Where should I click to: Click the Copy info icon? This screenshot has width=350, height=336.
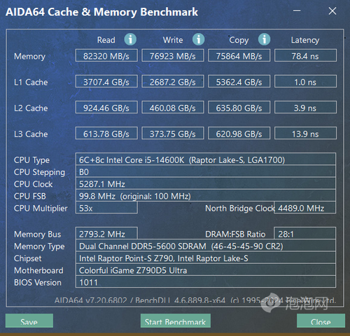coord(264,39)
